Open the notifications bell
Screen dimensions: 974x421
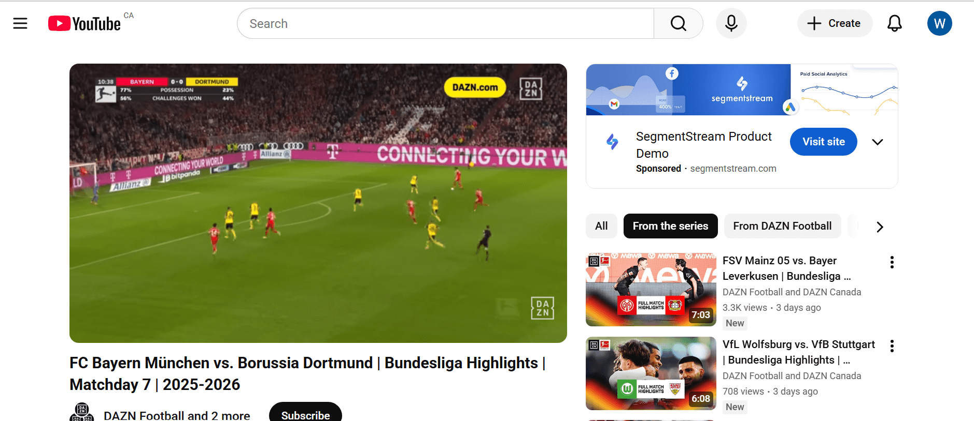(894, 23)
